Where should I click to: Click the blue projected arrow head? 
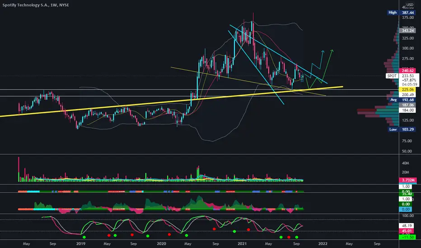click(323, 51)
